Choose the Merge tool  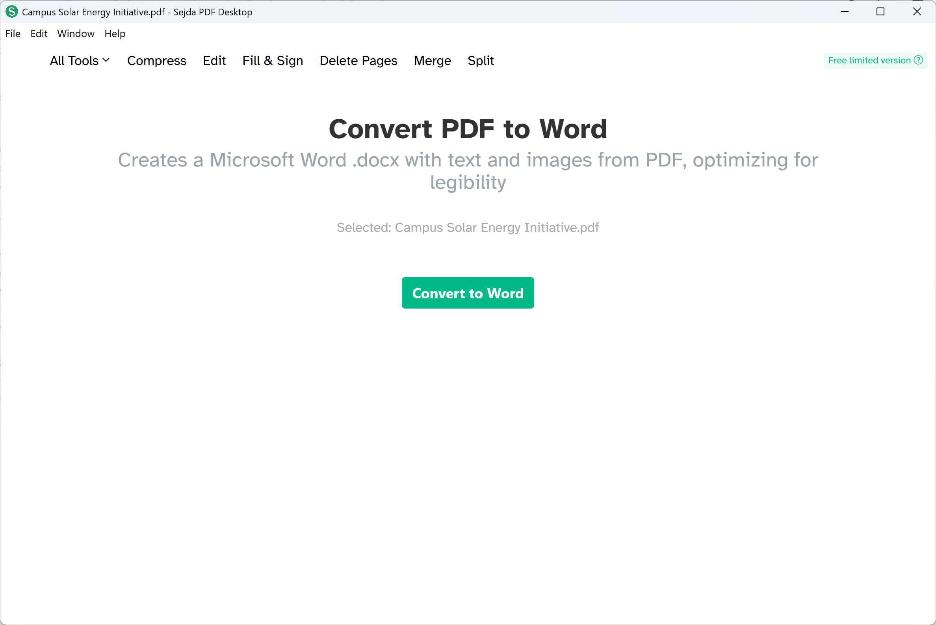point(433,61)
